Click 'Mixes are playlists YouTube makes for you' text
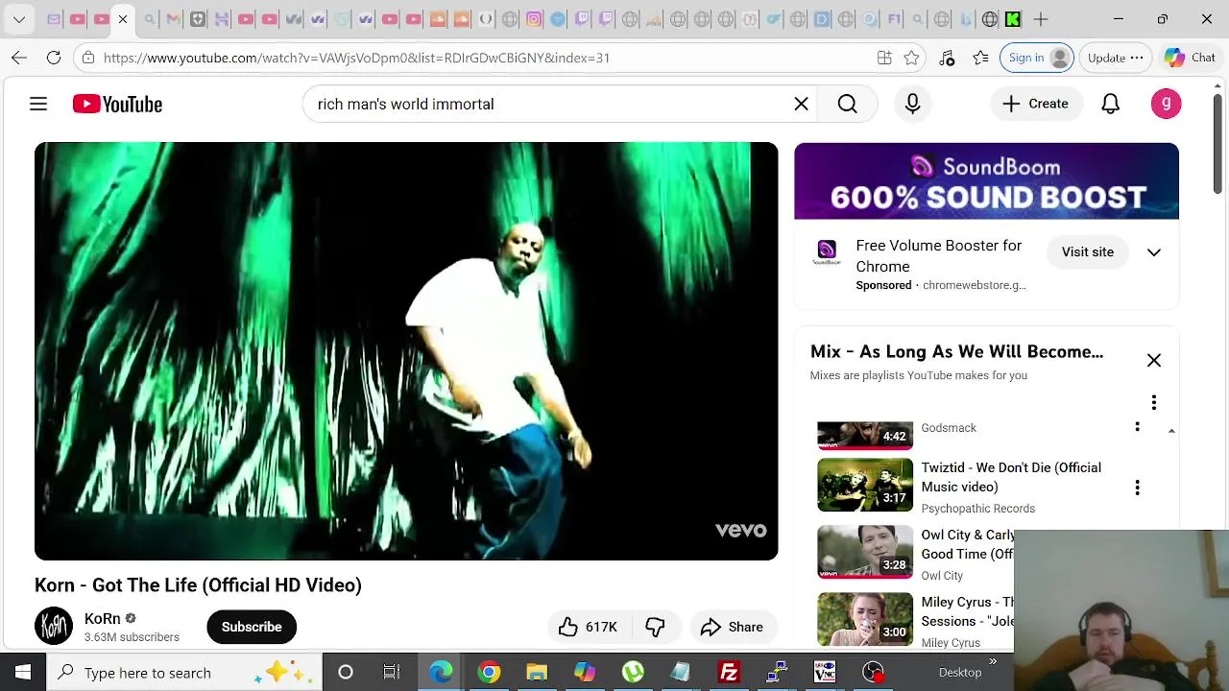Viewport: 1229px width, 691px height. tap(919, 375)
